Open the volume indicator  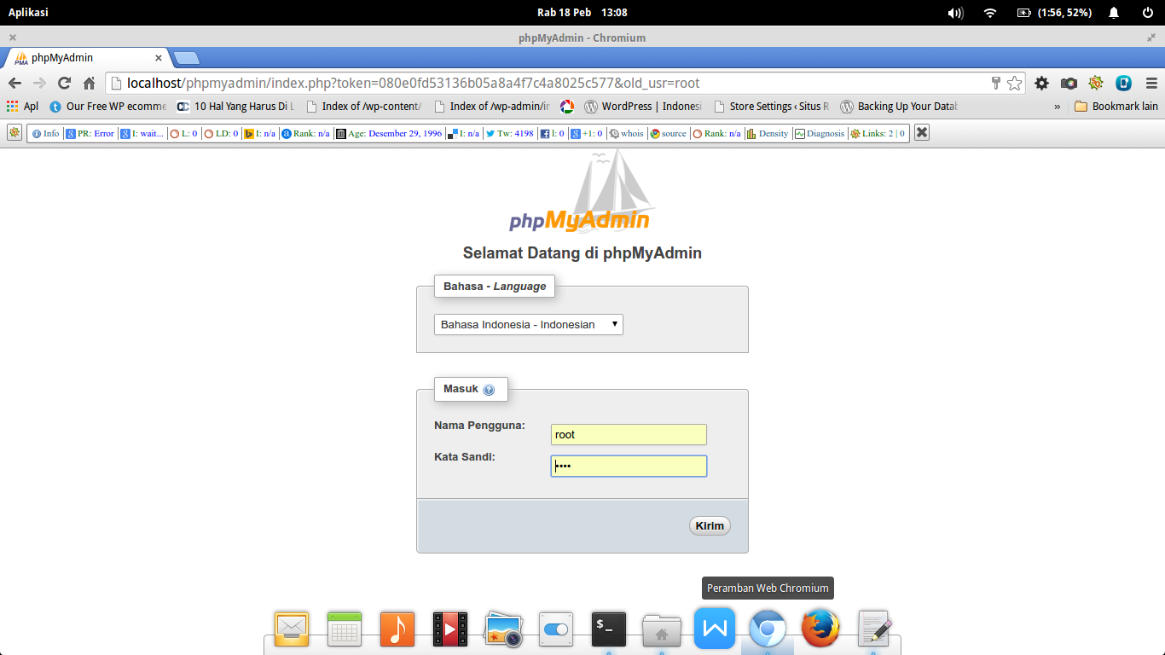[x=955, y=13]
